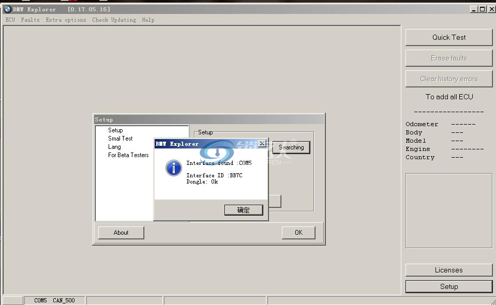Click the empty box below Country info
The height and width of the screenshot is (305, 496).
point(449,211)
